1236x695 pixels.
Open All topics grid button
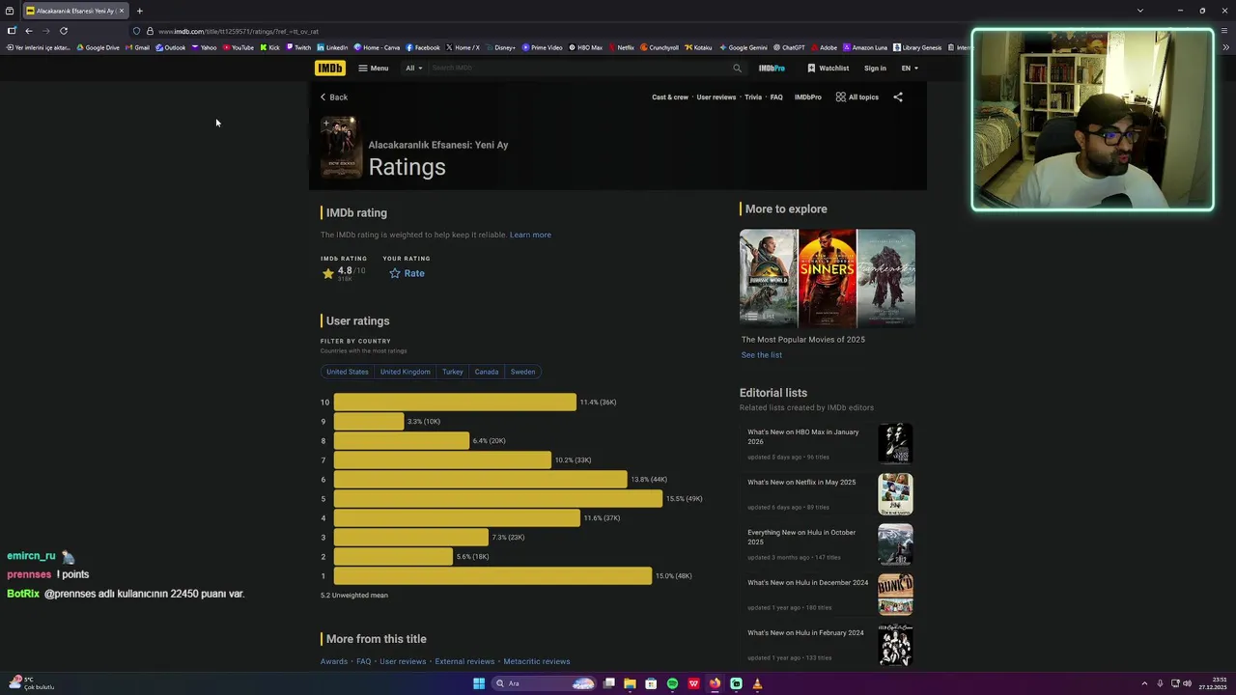coord(857,97)
